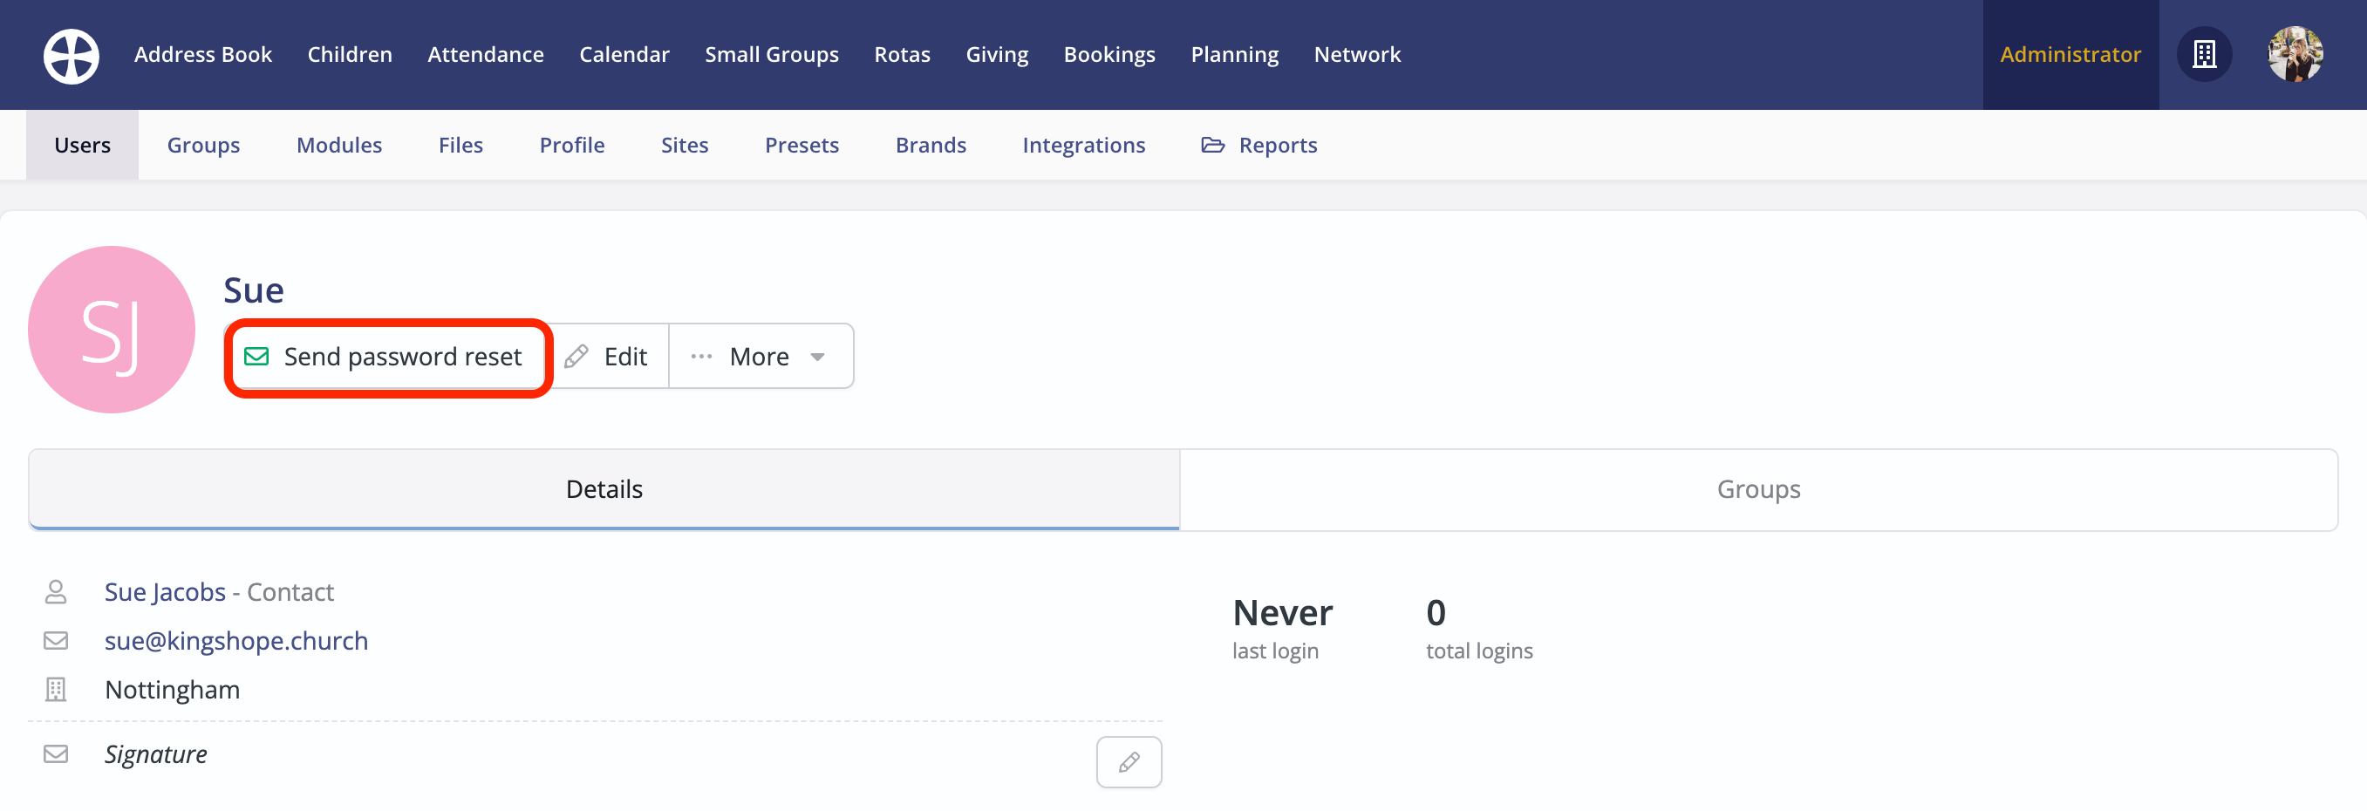The width and height of the screenshot is (2367, 811).
Task: Navigate to the Small Groups menu
Action: coord(771,54)
